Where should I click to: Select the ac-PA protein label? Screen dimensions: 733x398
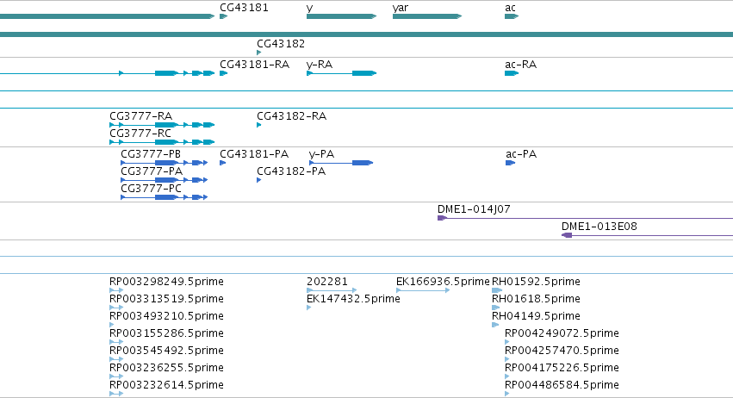(521, 154)
